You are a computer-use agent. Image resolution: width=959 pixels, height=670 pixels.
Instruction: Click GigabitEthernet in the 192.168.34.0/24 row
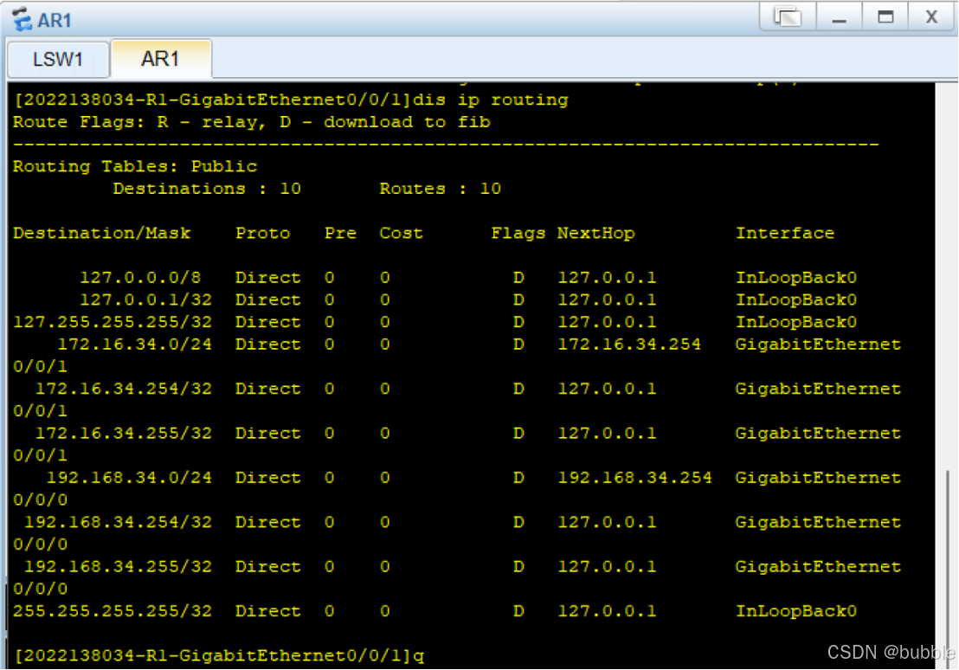tap(818, 478)
